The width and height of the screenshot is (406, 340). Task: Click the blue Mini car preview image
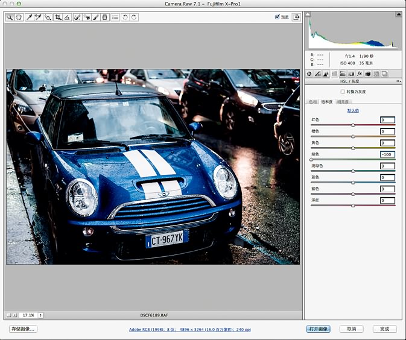tap(153, 166)
